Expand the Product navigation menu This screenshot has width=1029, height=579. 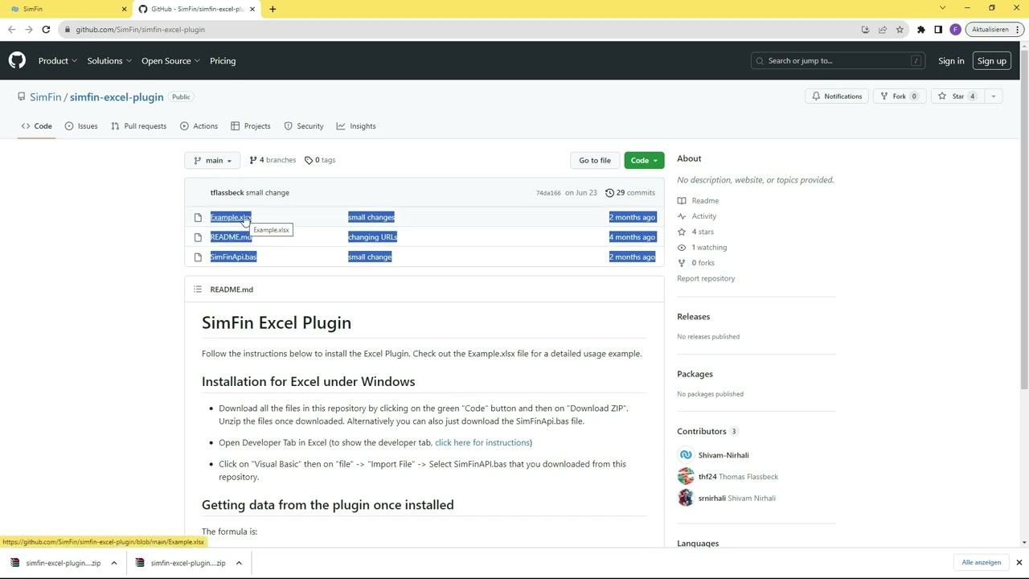[x=57, y=61]
